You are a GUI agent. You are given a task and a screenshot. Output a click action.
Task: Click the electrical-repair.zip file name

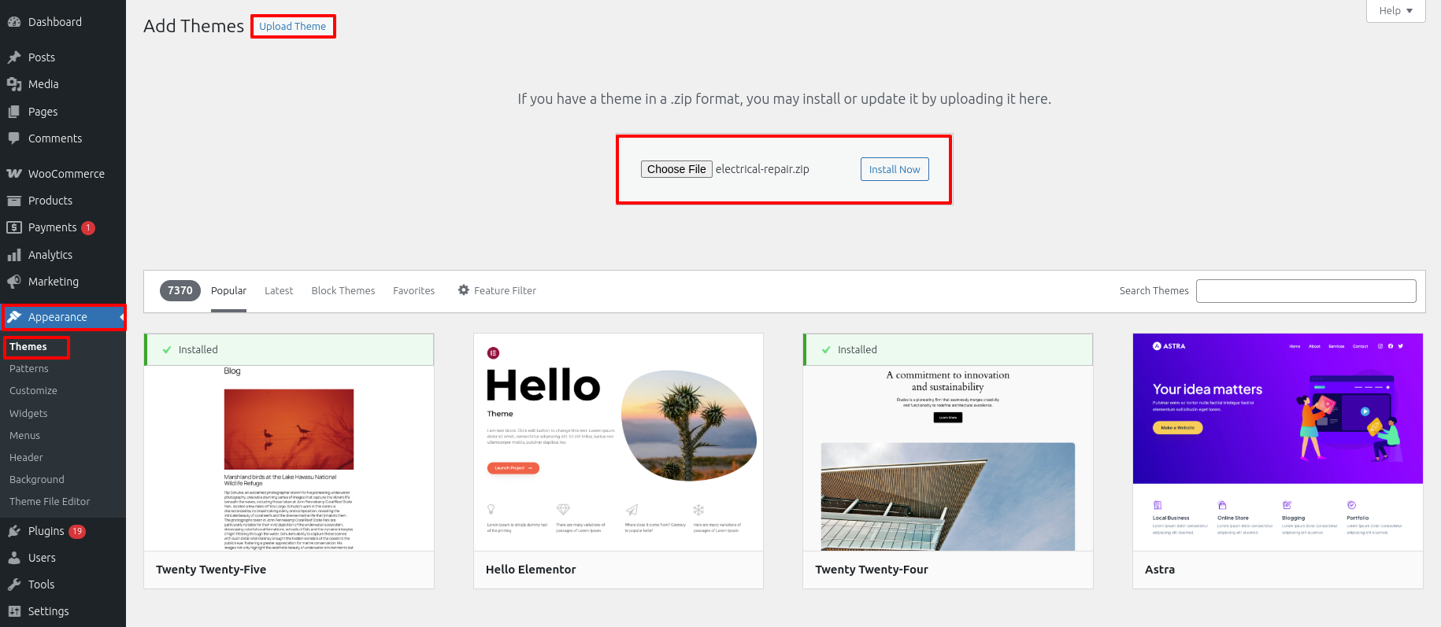point(762,169)
